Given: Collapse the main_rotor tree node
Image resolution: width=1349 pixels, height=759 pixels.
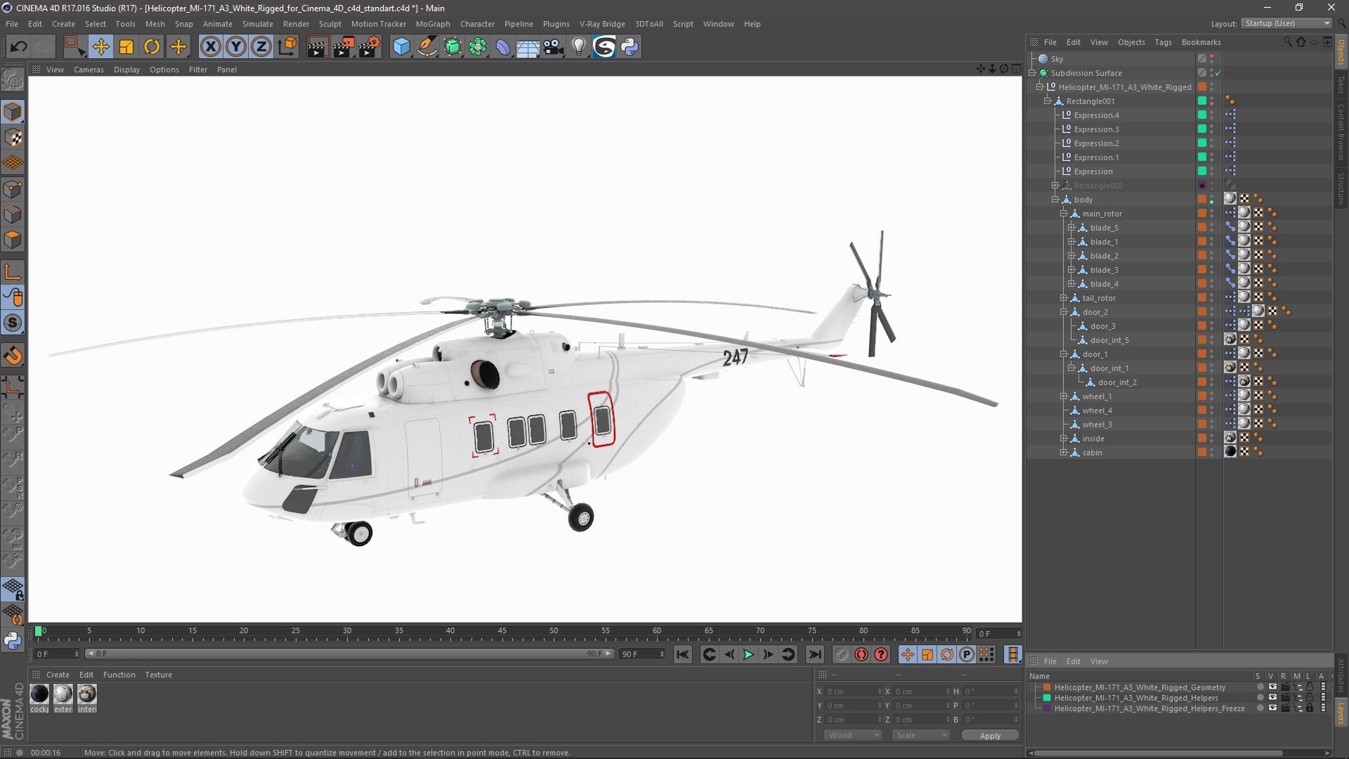Looking at the screenshot, I should tap(1064, 214).
